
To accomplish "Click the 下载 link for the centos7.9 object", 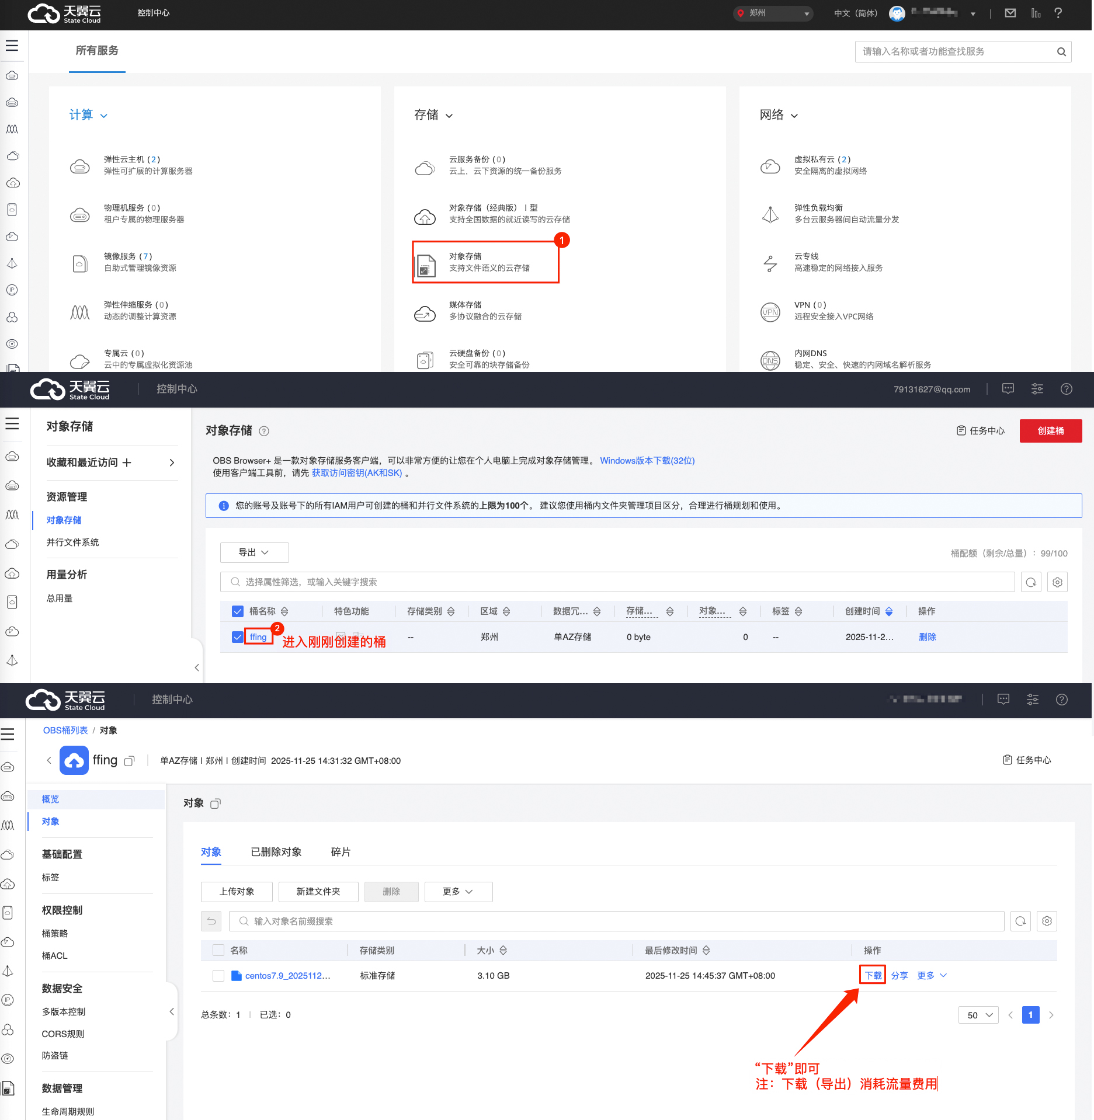I will point(873,975).
